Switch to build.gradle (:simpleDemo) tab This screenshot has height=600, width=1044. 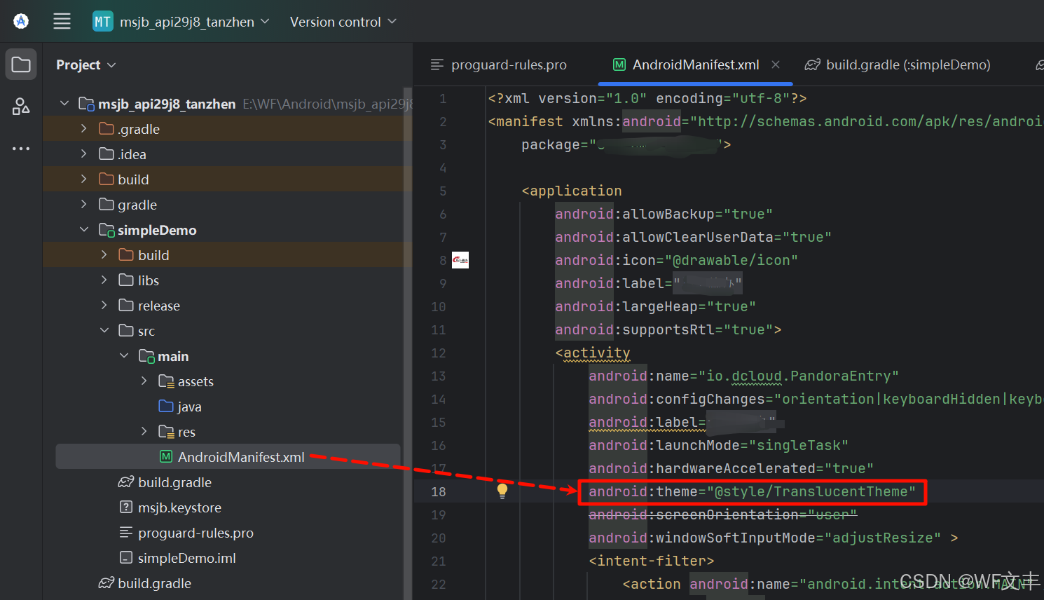(x=898, y=65)
